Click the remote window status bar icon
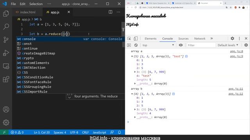This screenshot has width=250, height=140. [x=4, y=132]
